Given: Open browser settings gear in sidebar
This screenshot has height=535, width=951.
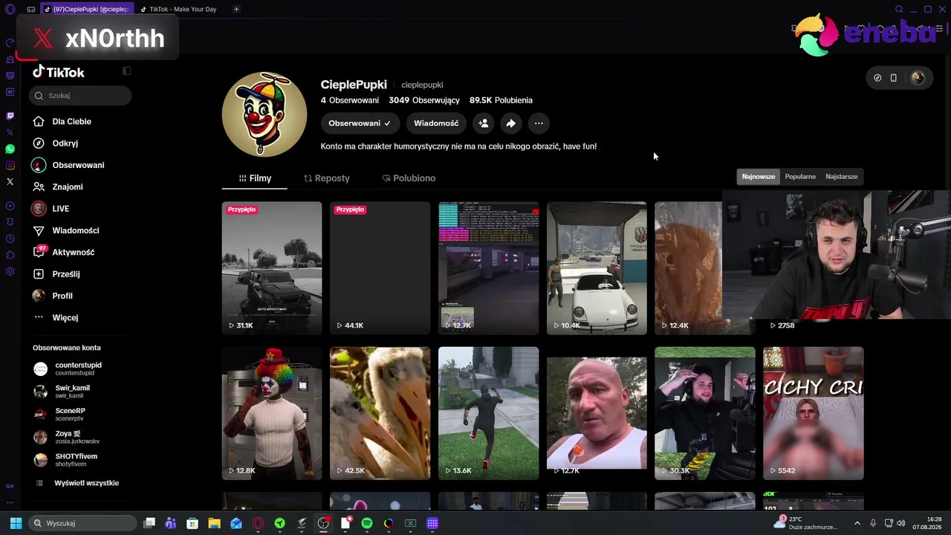Looking at the screenshot, I should [x=10, y=271].
